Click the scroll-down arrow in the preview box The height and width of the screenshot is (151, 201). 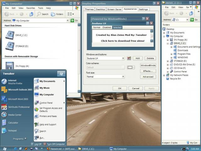[152, 41]
